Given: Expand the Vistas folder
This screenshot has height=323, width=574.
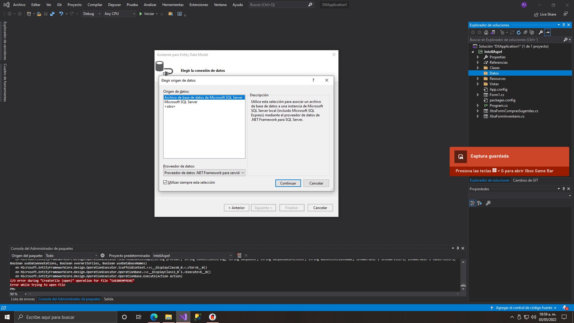Looking at the screenshot, I should 478,84.
